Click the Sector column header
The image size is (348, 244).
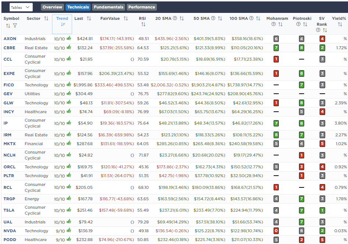(33, 18)
